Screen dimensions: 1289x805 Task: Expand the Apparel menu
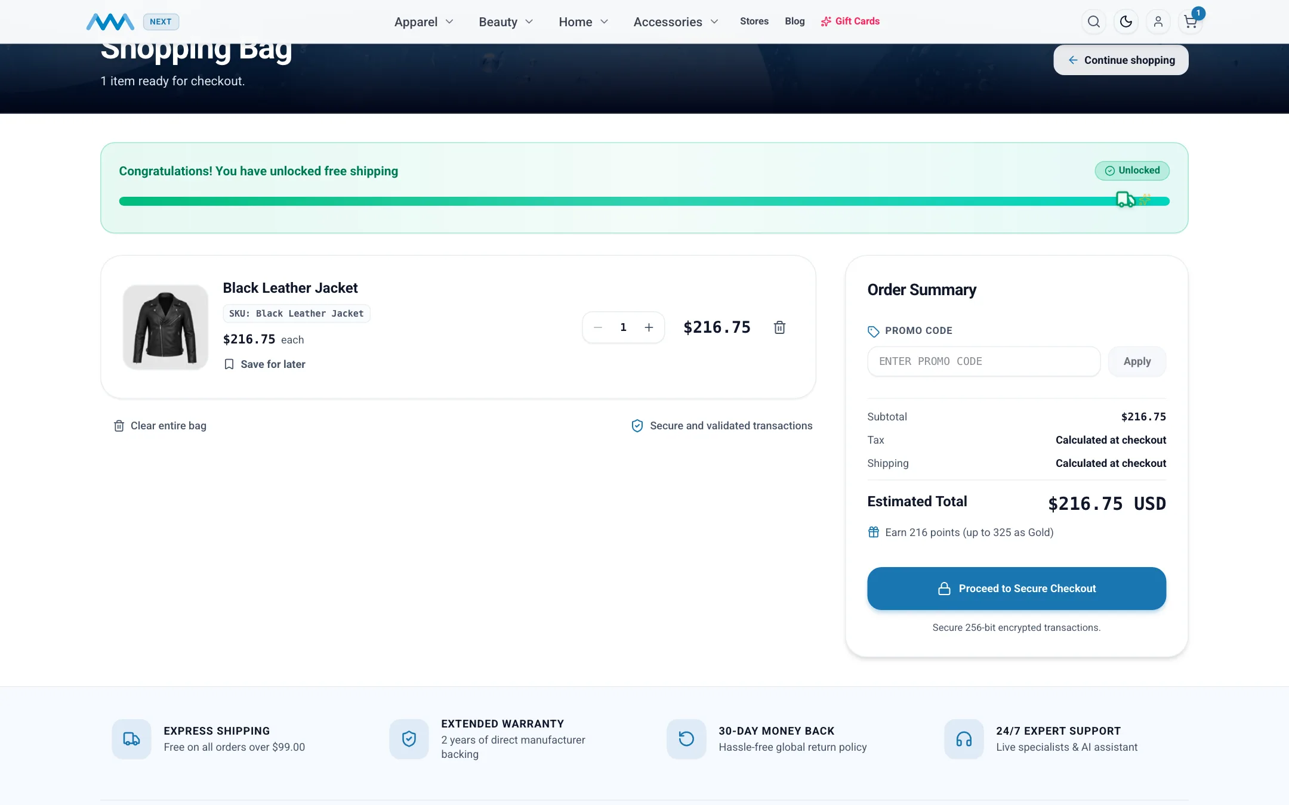424,22
